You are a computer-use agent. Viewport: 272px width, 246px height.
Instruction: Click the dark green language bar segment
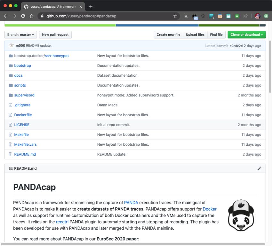229,26
